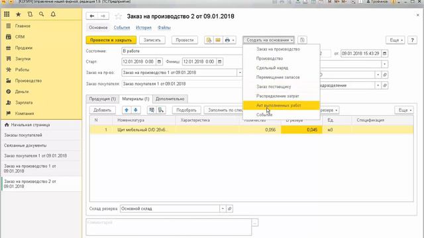Viewport: 424px width, 238px height.
Task: Click the Комментарий input field
Action: click(169, 227)
